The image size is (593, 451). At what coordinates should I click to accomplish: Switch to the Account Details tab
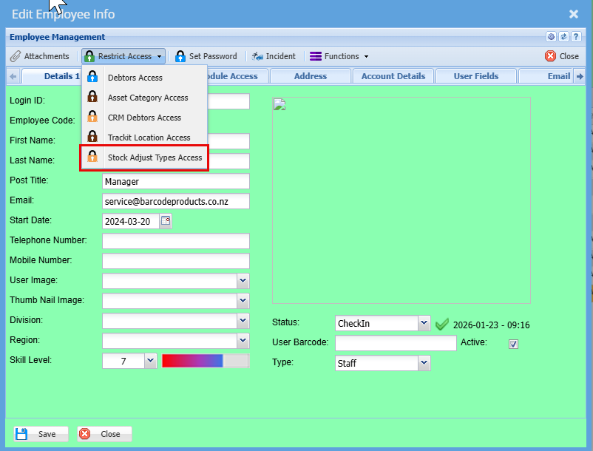click(393, 76)
